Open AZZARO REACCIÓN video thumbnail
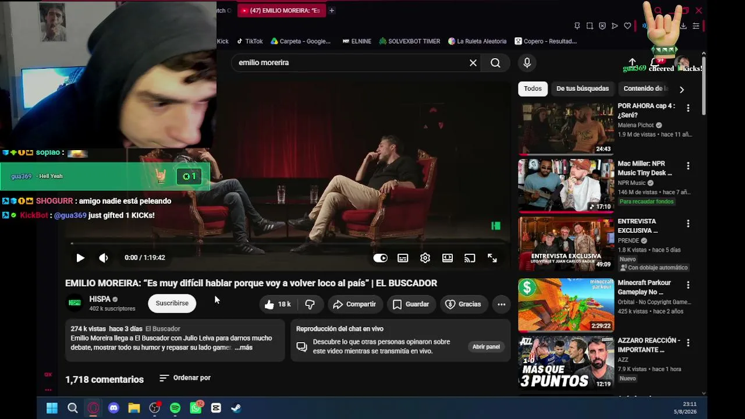The width and height of the screenshot is (745, 419). point(566,363)
